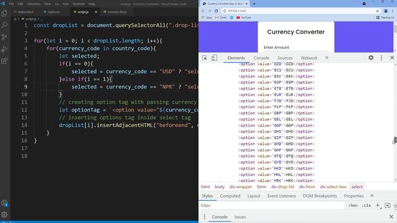Screen dimensions: 397x223
Task: Select the EUR option element in DOM
Action: pyautogui.click(x=276, y=95)
